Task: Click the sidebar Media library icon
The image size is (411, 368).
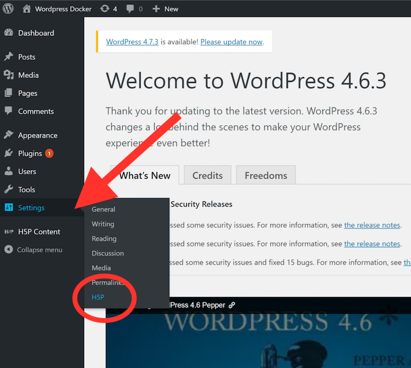Action: 9,75
